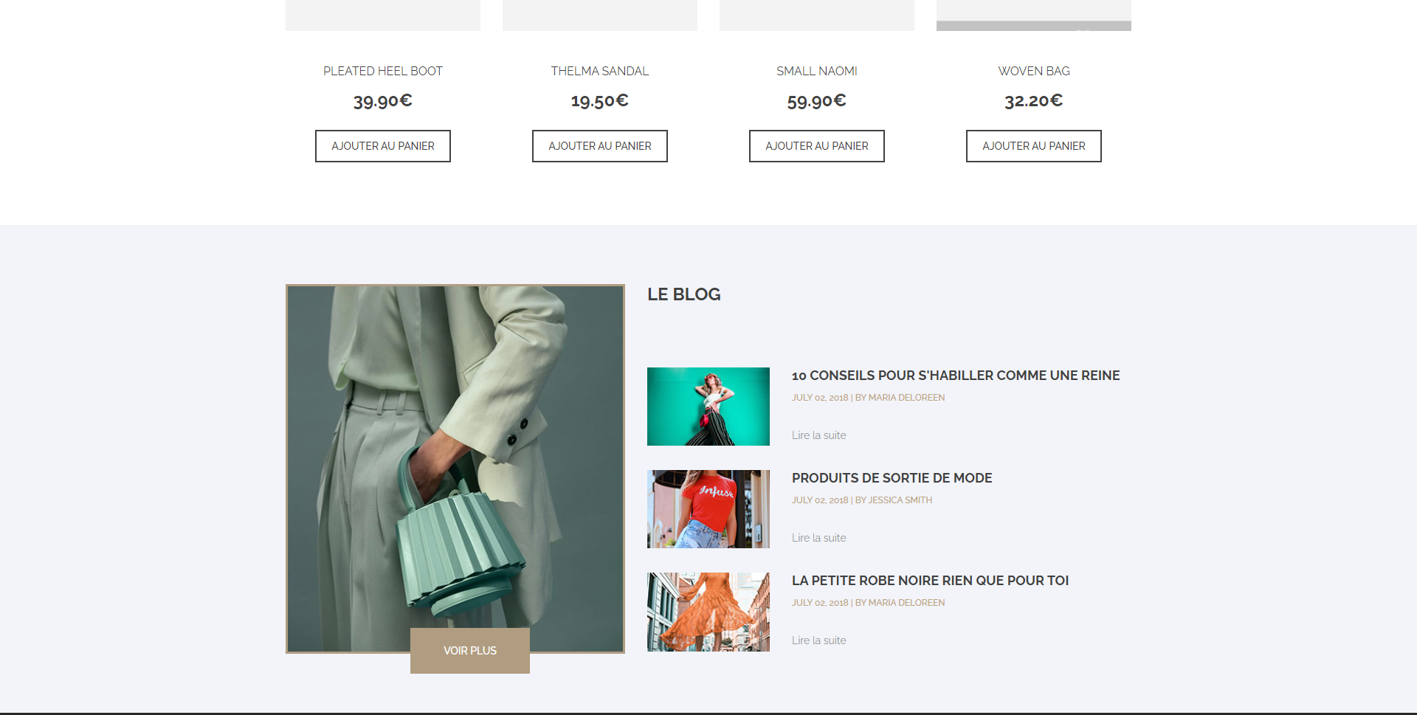Click 'Lire la suite' under La petite robe noire
Image resolution: width=1417 pixels, height=715 pixels.
(818, 640)
